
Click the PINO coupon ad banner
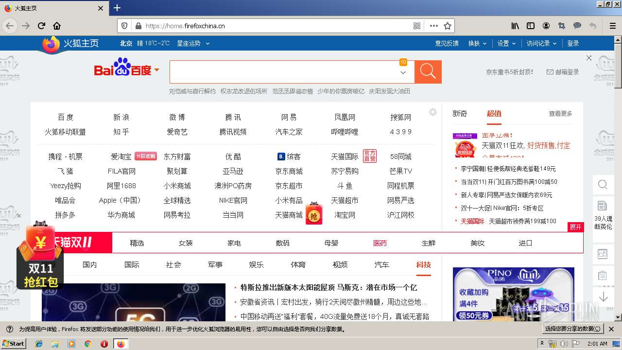click(x=513, y=294)
